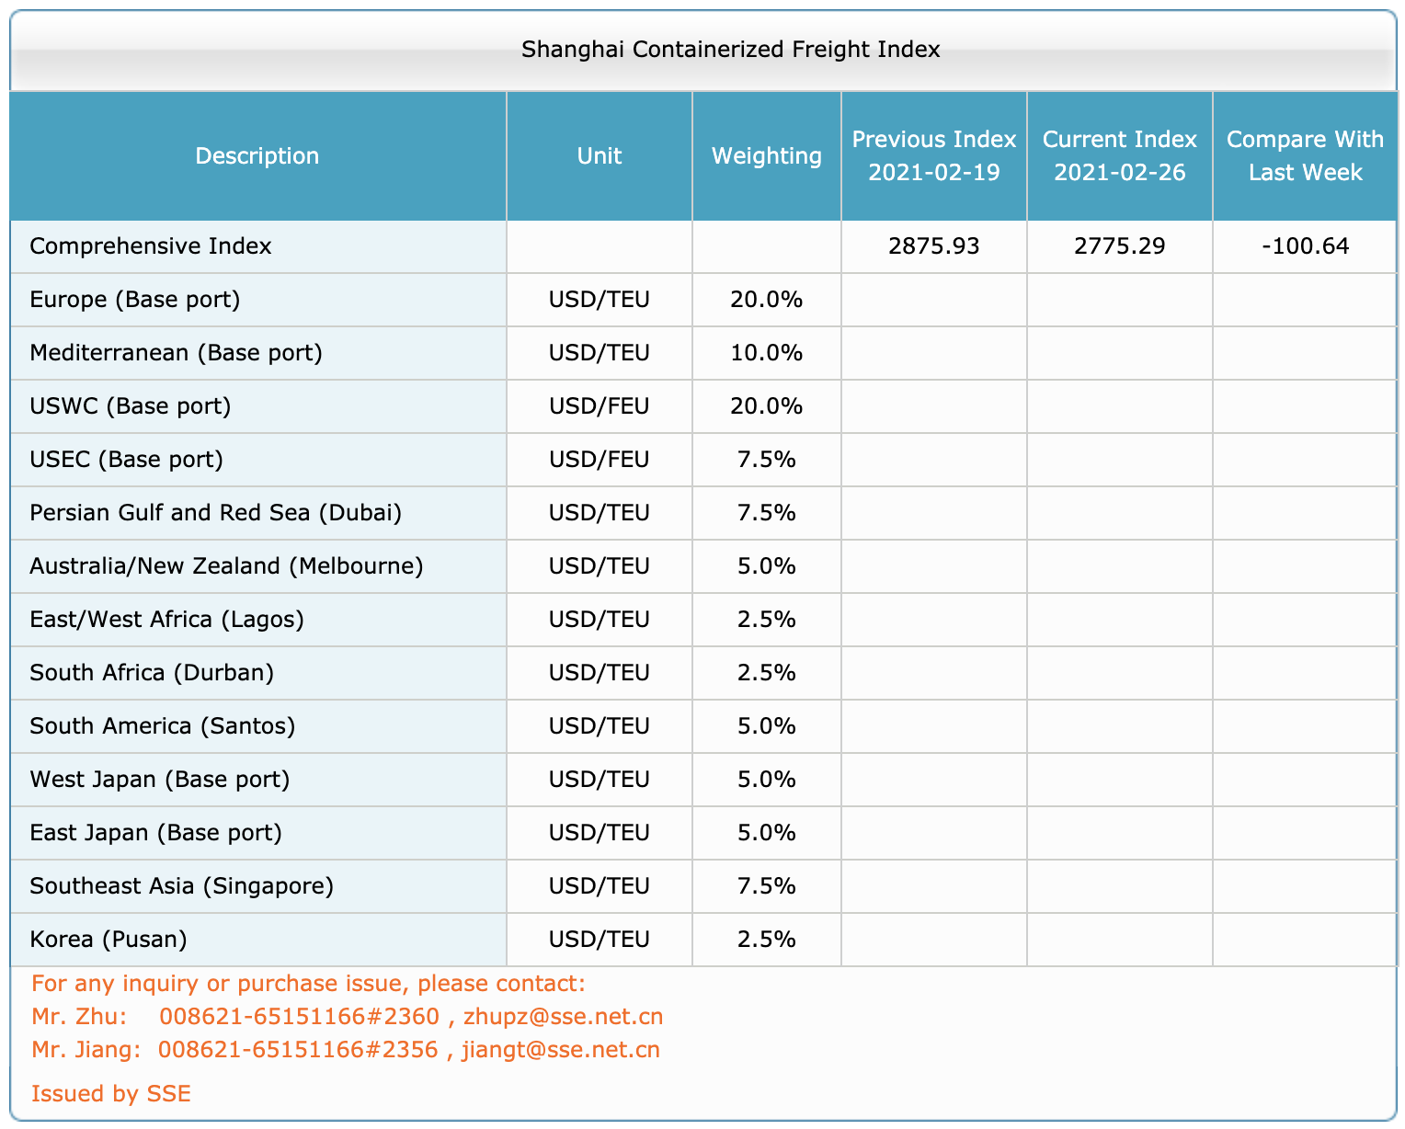
Task: Click the Unit column header
Action: click(x=600, y=156)
